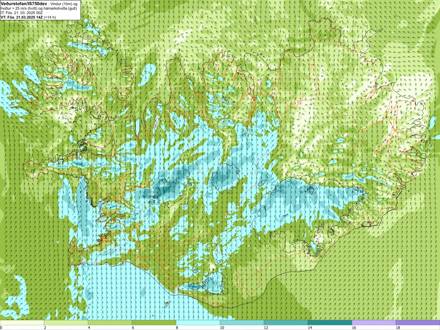Click the '10' tick label on the legend
This screenshot has width=440, height=330.
point(222,328)
